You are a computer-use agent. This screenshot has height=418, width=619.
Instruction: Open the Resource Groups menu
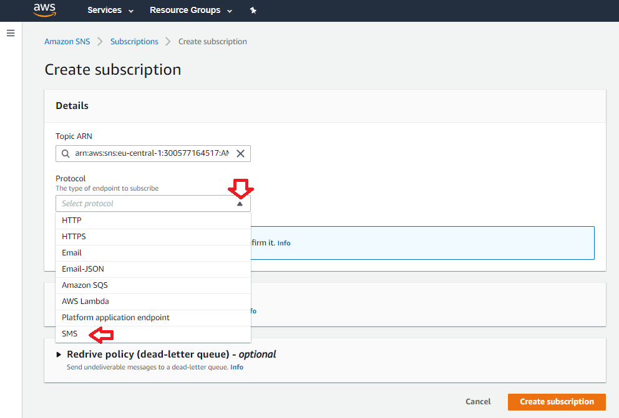coord(191,11)
